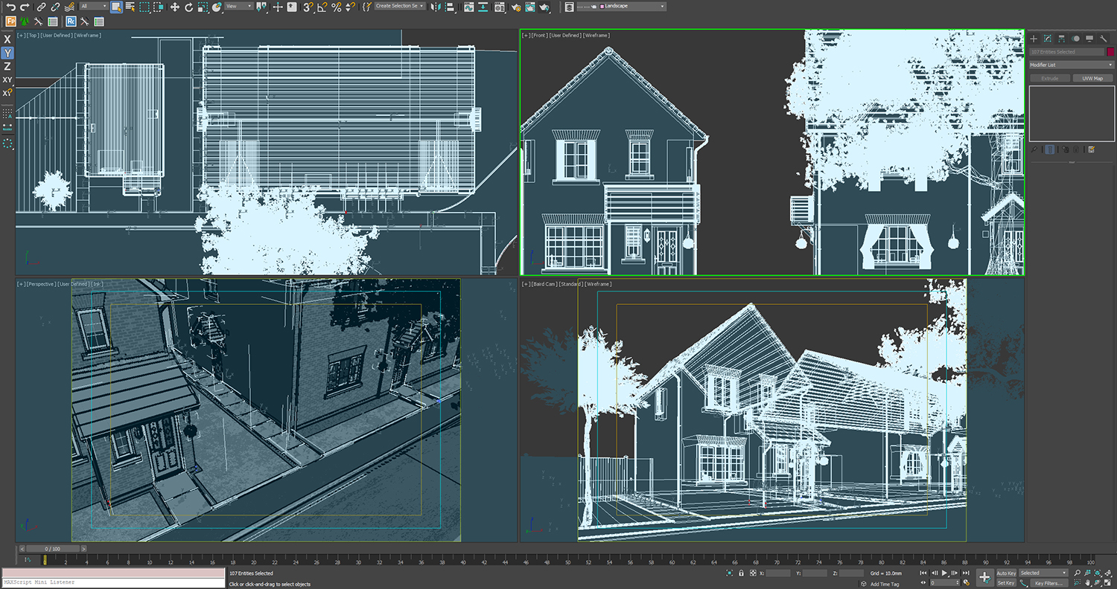1117x589 pixels.
Task: Click the object color swatch
Action: [x=1110, y=52]
